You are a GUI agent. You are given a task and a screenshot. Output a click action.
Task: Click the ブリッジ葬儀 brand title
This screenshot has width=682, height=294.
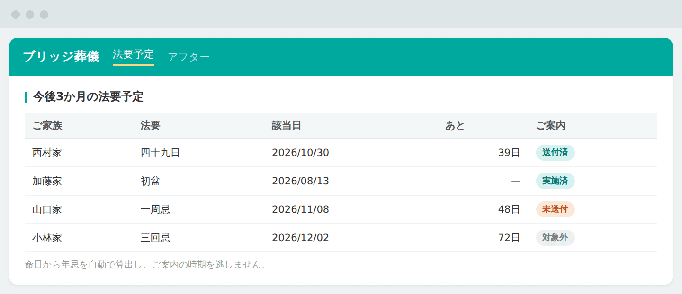click(x=61, y=57)
